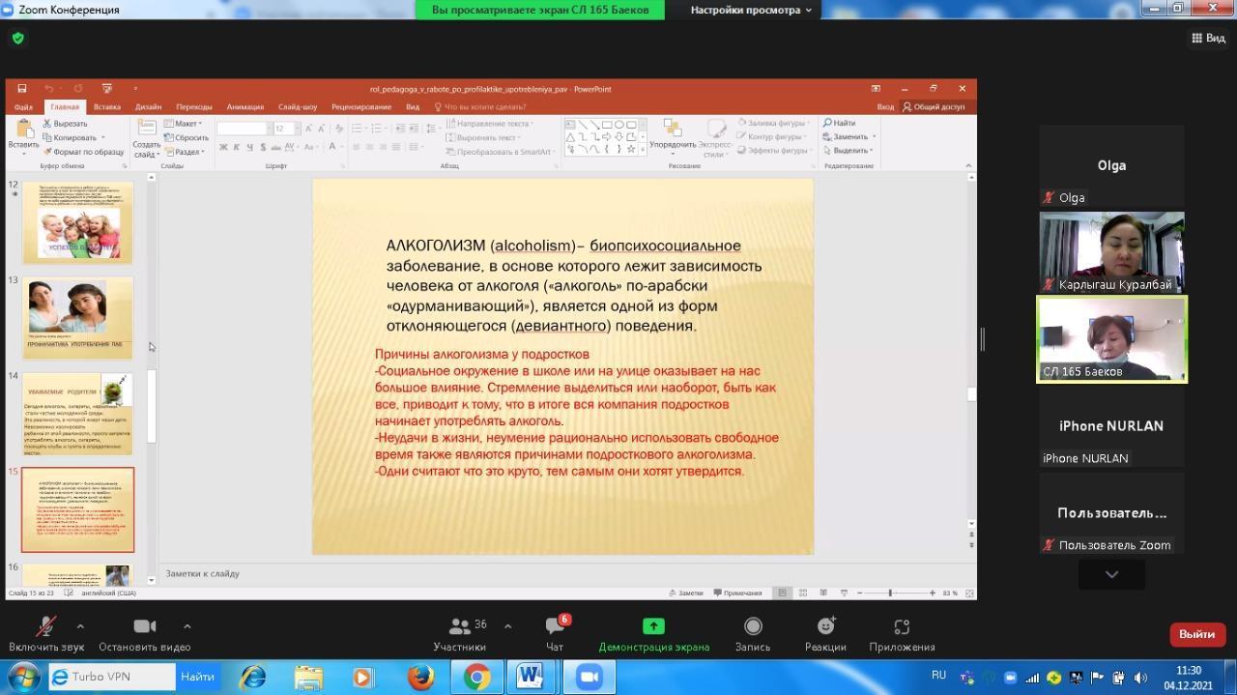This screenshot has height=695, width=1237.
Task: Expand the audio options arrow
Action: click(x=80, y=625)
